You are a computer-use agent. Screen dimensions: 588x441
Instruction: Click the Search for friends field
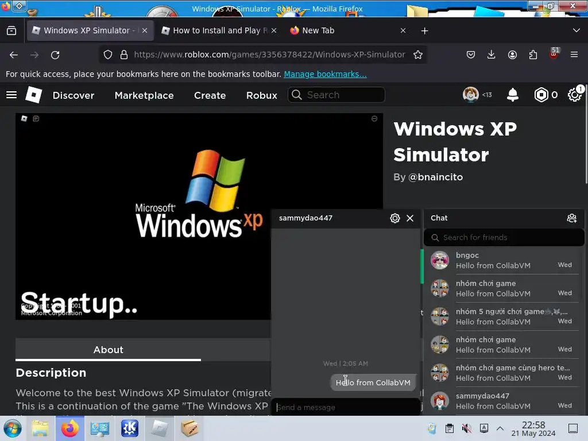pos(504,238)
